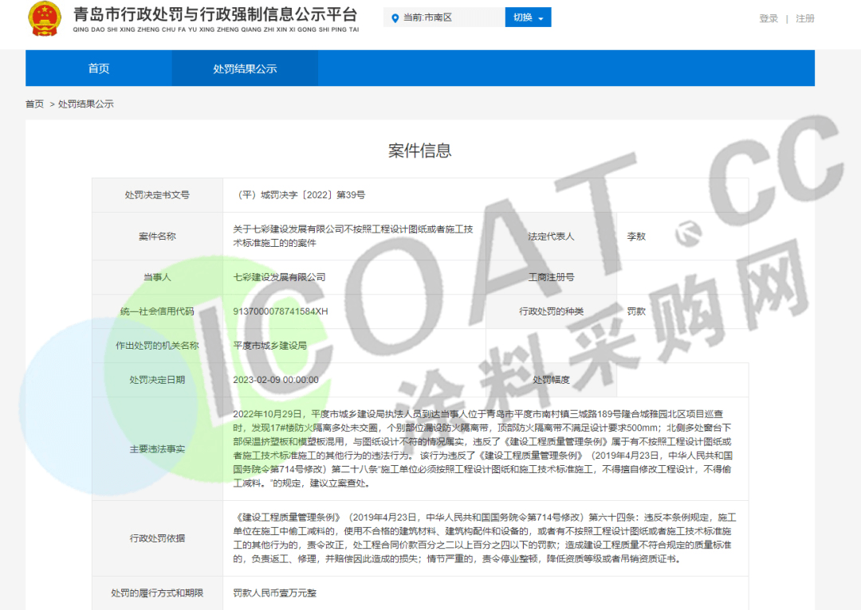Screen dimensions: 861x610
Task: Click the authority name 平度市城乡建设局
Action: point(269,346)
